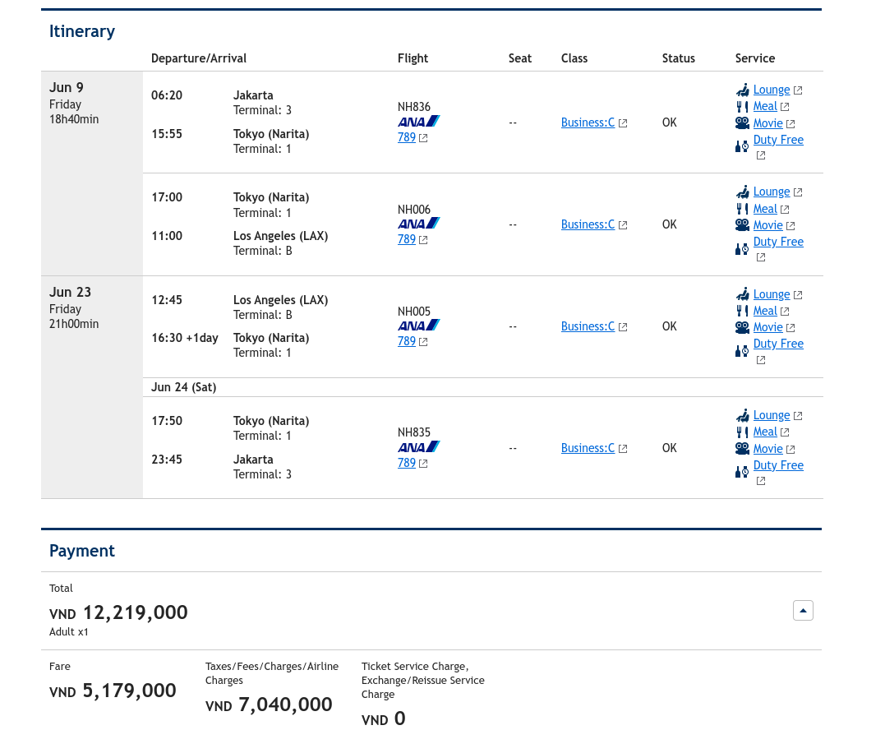Image resolution: width=885 pixels, height=730 pixels.
Task: Open the Movie link for flight NH836
Action: (767, 123)
